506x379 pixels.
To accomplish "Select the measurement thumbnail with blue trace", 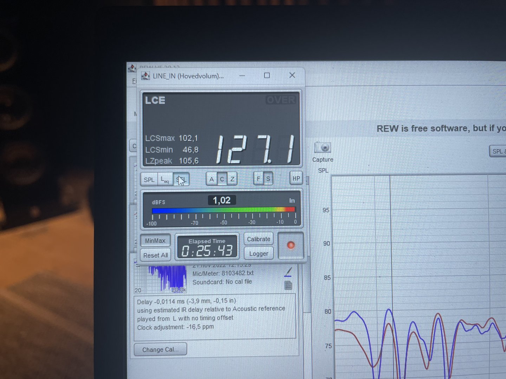I will [x=161, y=279].
